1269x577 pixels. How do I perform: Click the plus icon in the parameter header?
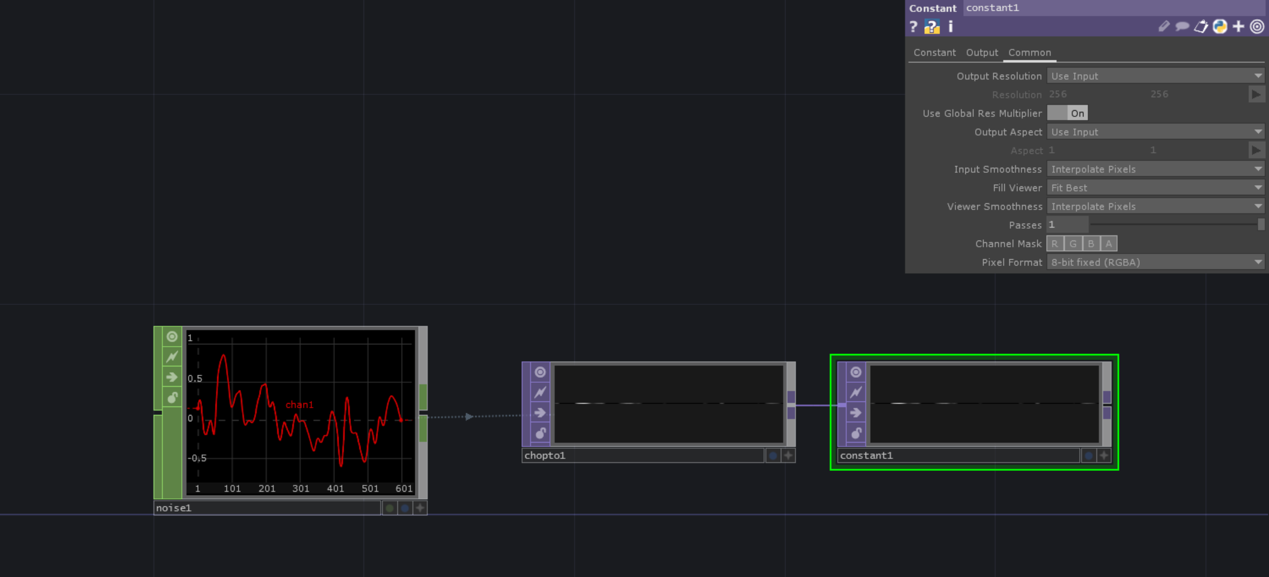pyautogui.click(x=1239, y=27)
